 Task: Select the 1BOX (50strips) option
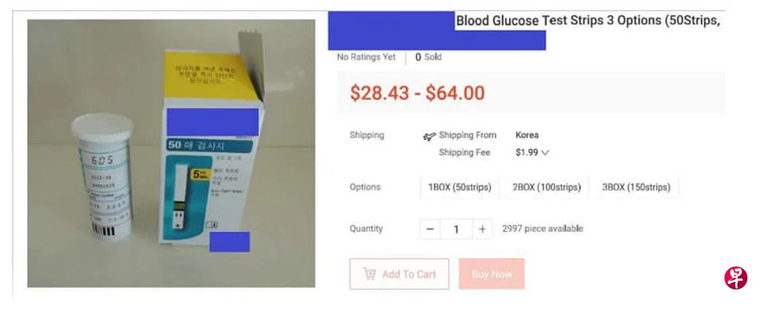point(459,188)
